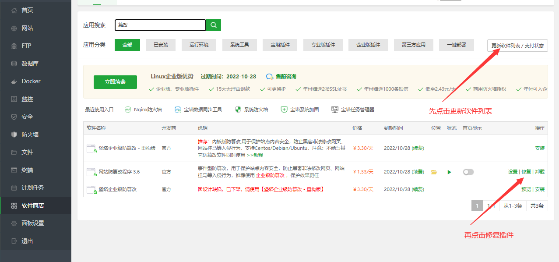Viewport: 559px width, 262px height.
Task: Click 卸载 for 网站防篡改程序 3.6
Action: click(540, 172)
